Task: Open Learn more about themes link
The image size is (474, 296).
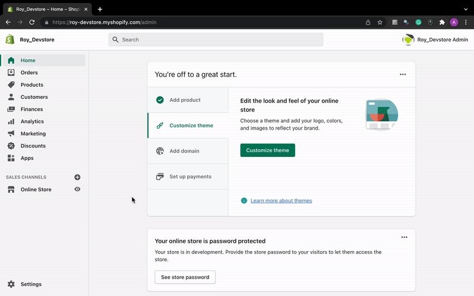Action: pos(281,201)
